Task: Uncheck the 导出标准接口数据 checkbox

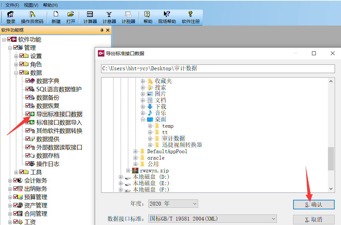Action: [x=27, y=114]
